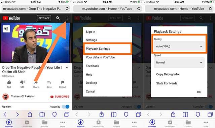The height and width of the screenshot is (128, 215).
Task: Open bookmarks book icon in the middle phone
Action: (114, 114)
